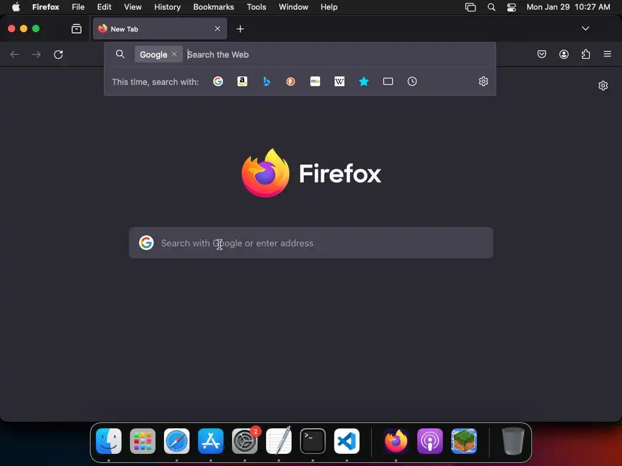Open Control Center in the menu bar
Viewport: 622px width, 466px height.
click(x=511, y=7)
